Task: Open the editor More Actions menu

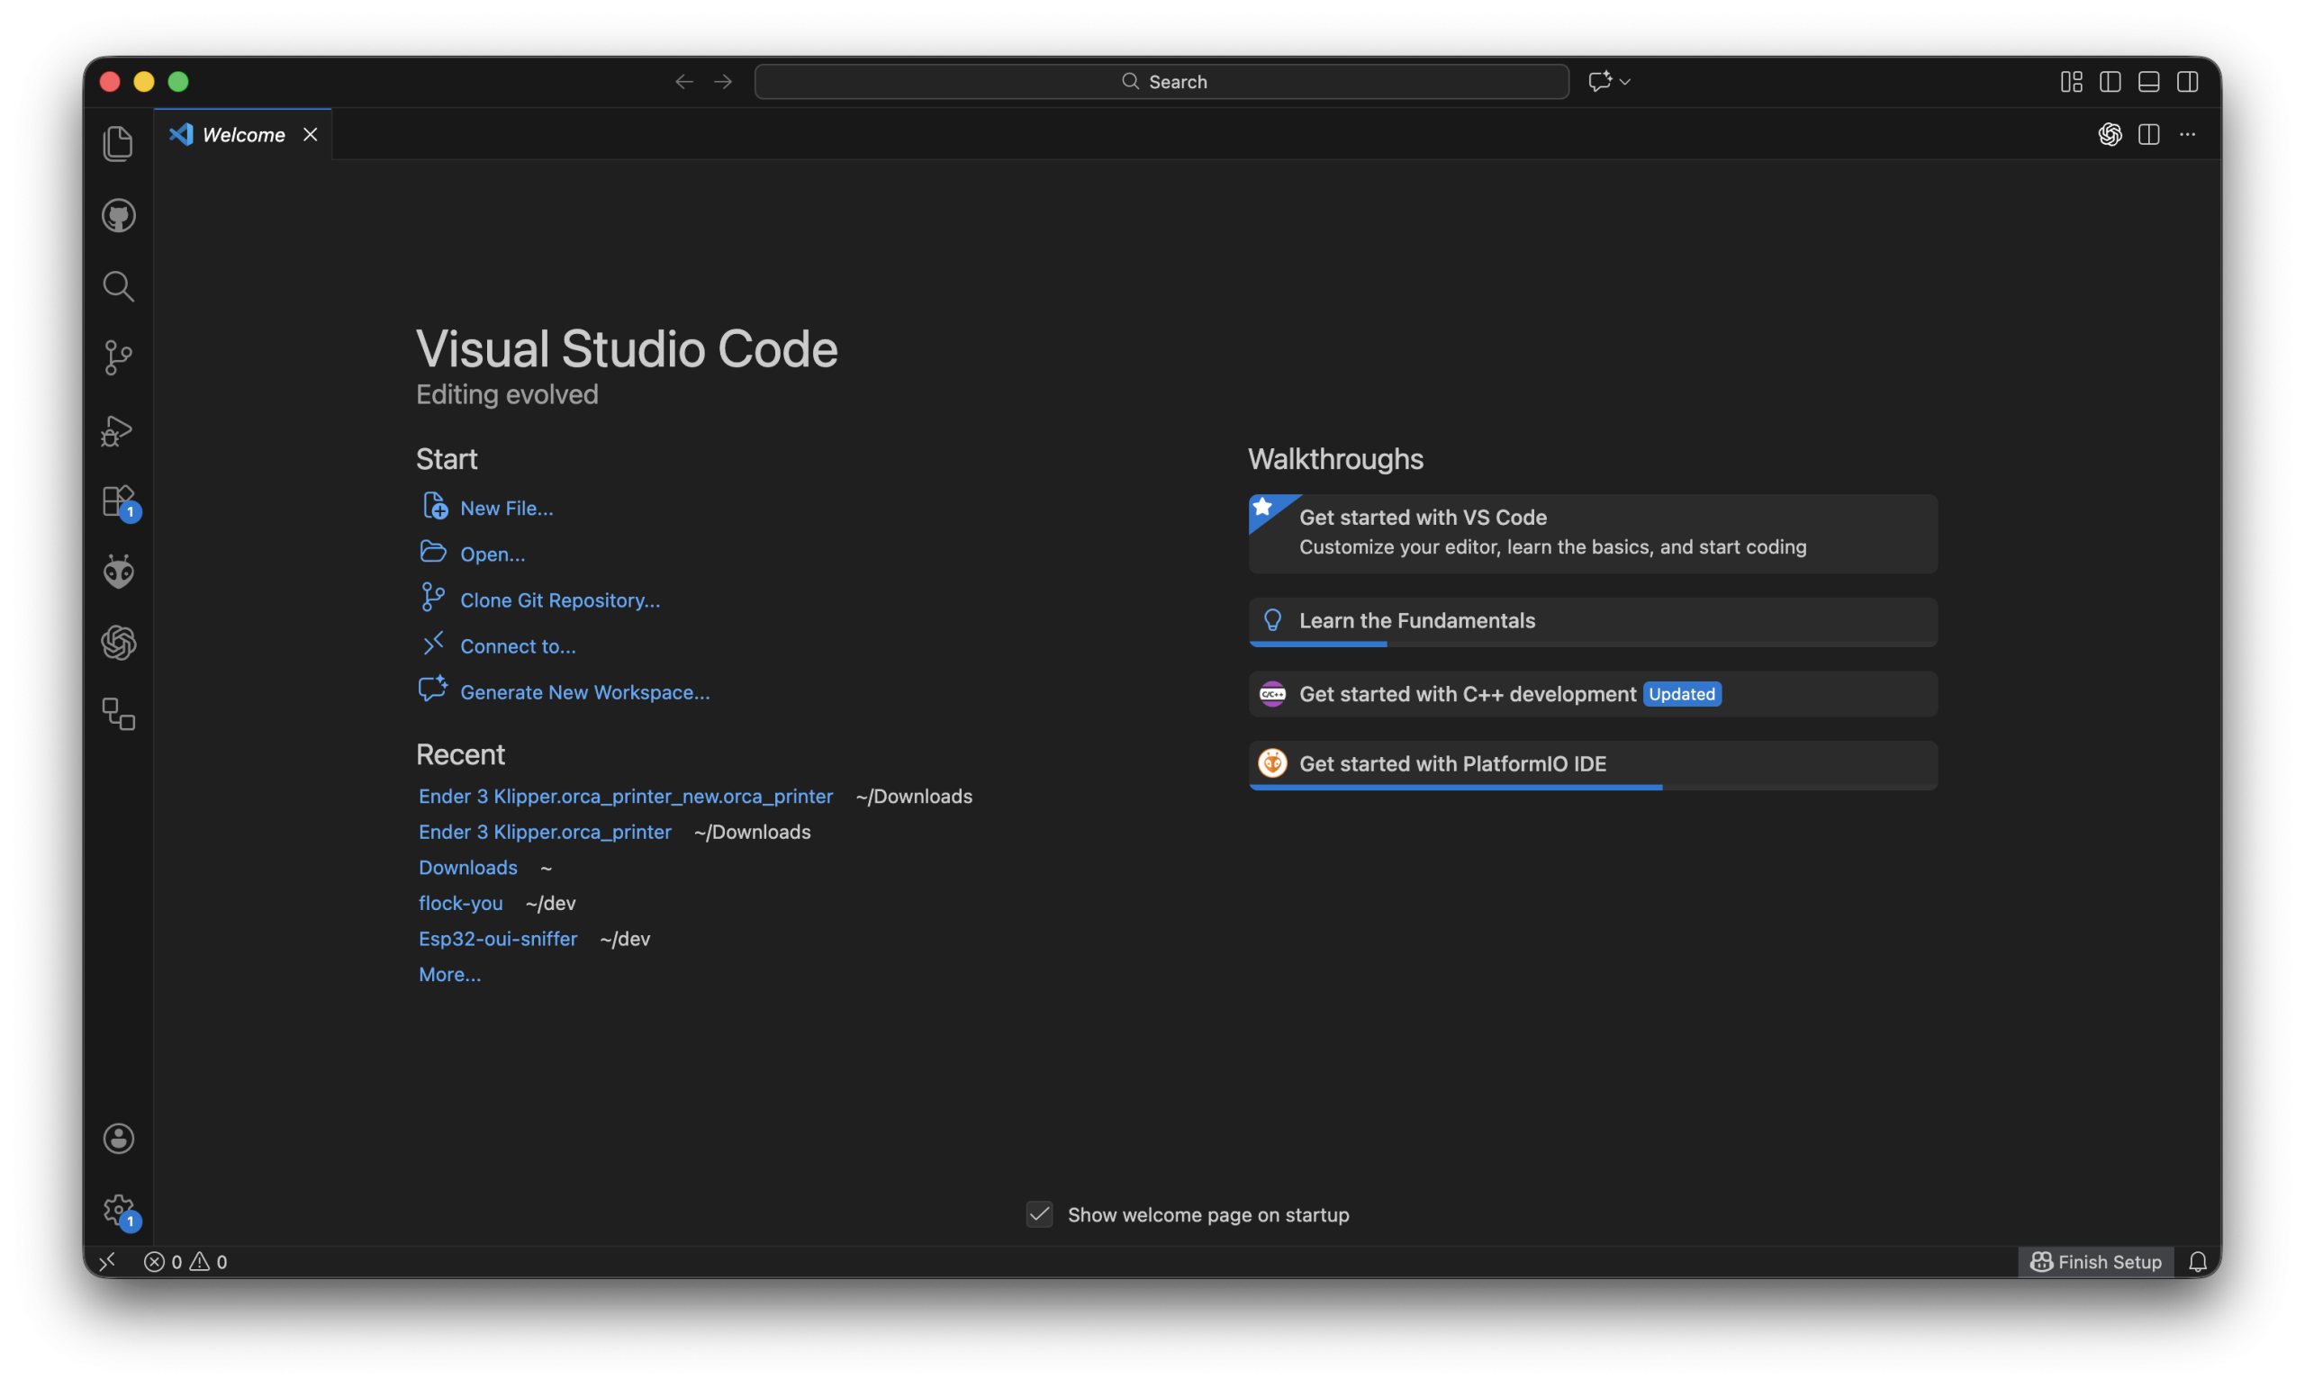Action: pos(2188,135)
